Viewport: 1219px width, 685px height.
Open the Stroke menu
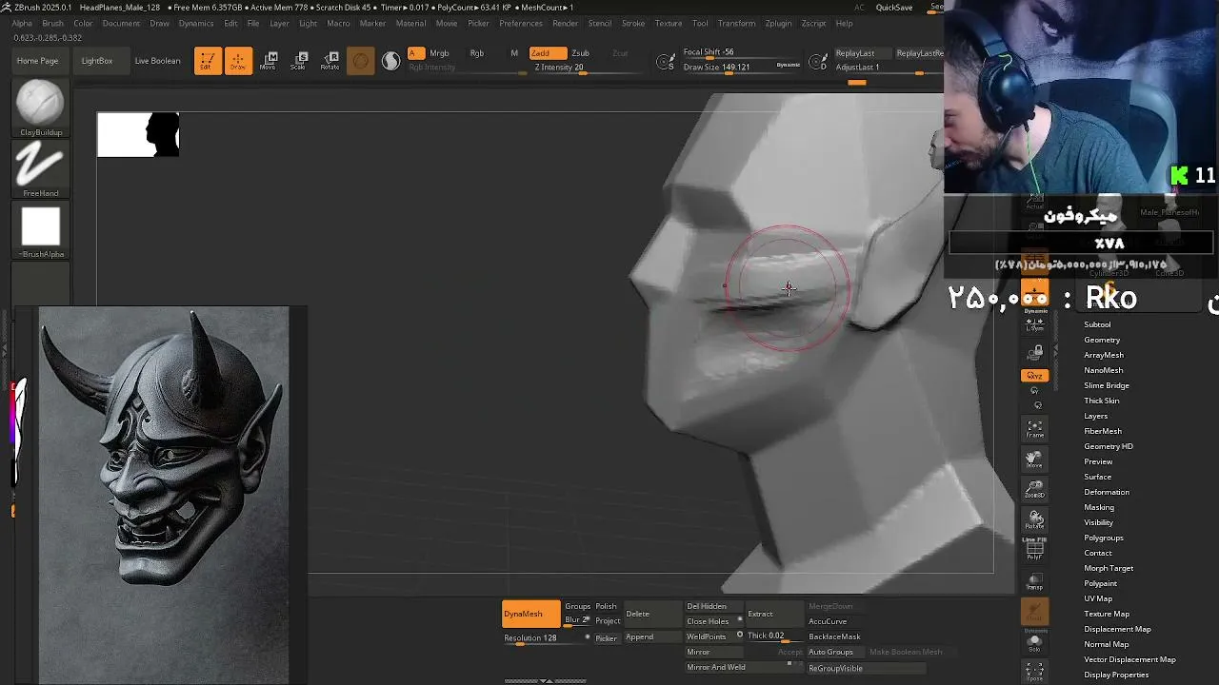coord(633,23)
